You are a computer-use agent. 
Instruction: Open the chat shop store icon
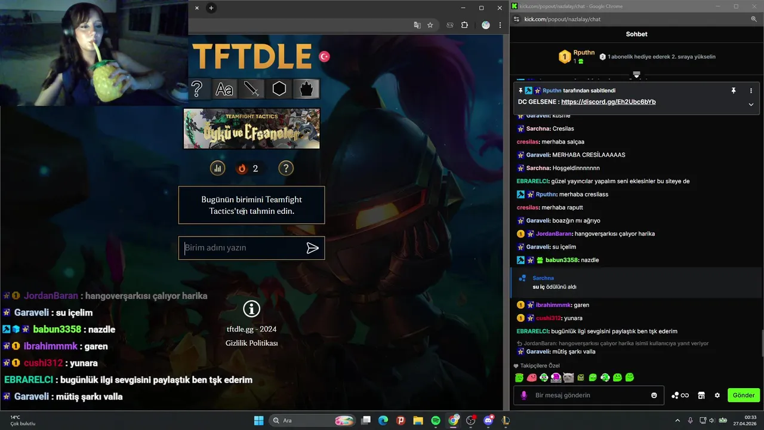point(701,395)
